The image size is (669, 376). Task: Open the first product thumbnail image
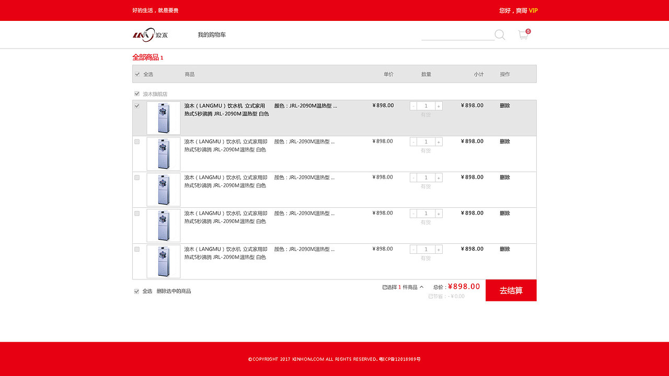pyautogui.click(x=164, y=118)
